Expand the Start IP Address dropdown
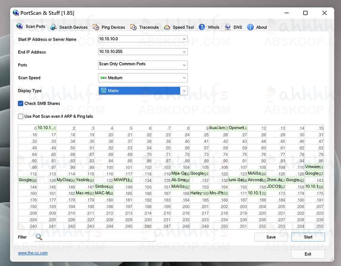This screenshot has height=266, width=341. [184, 39]
